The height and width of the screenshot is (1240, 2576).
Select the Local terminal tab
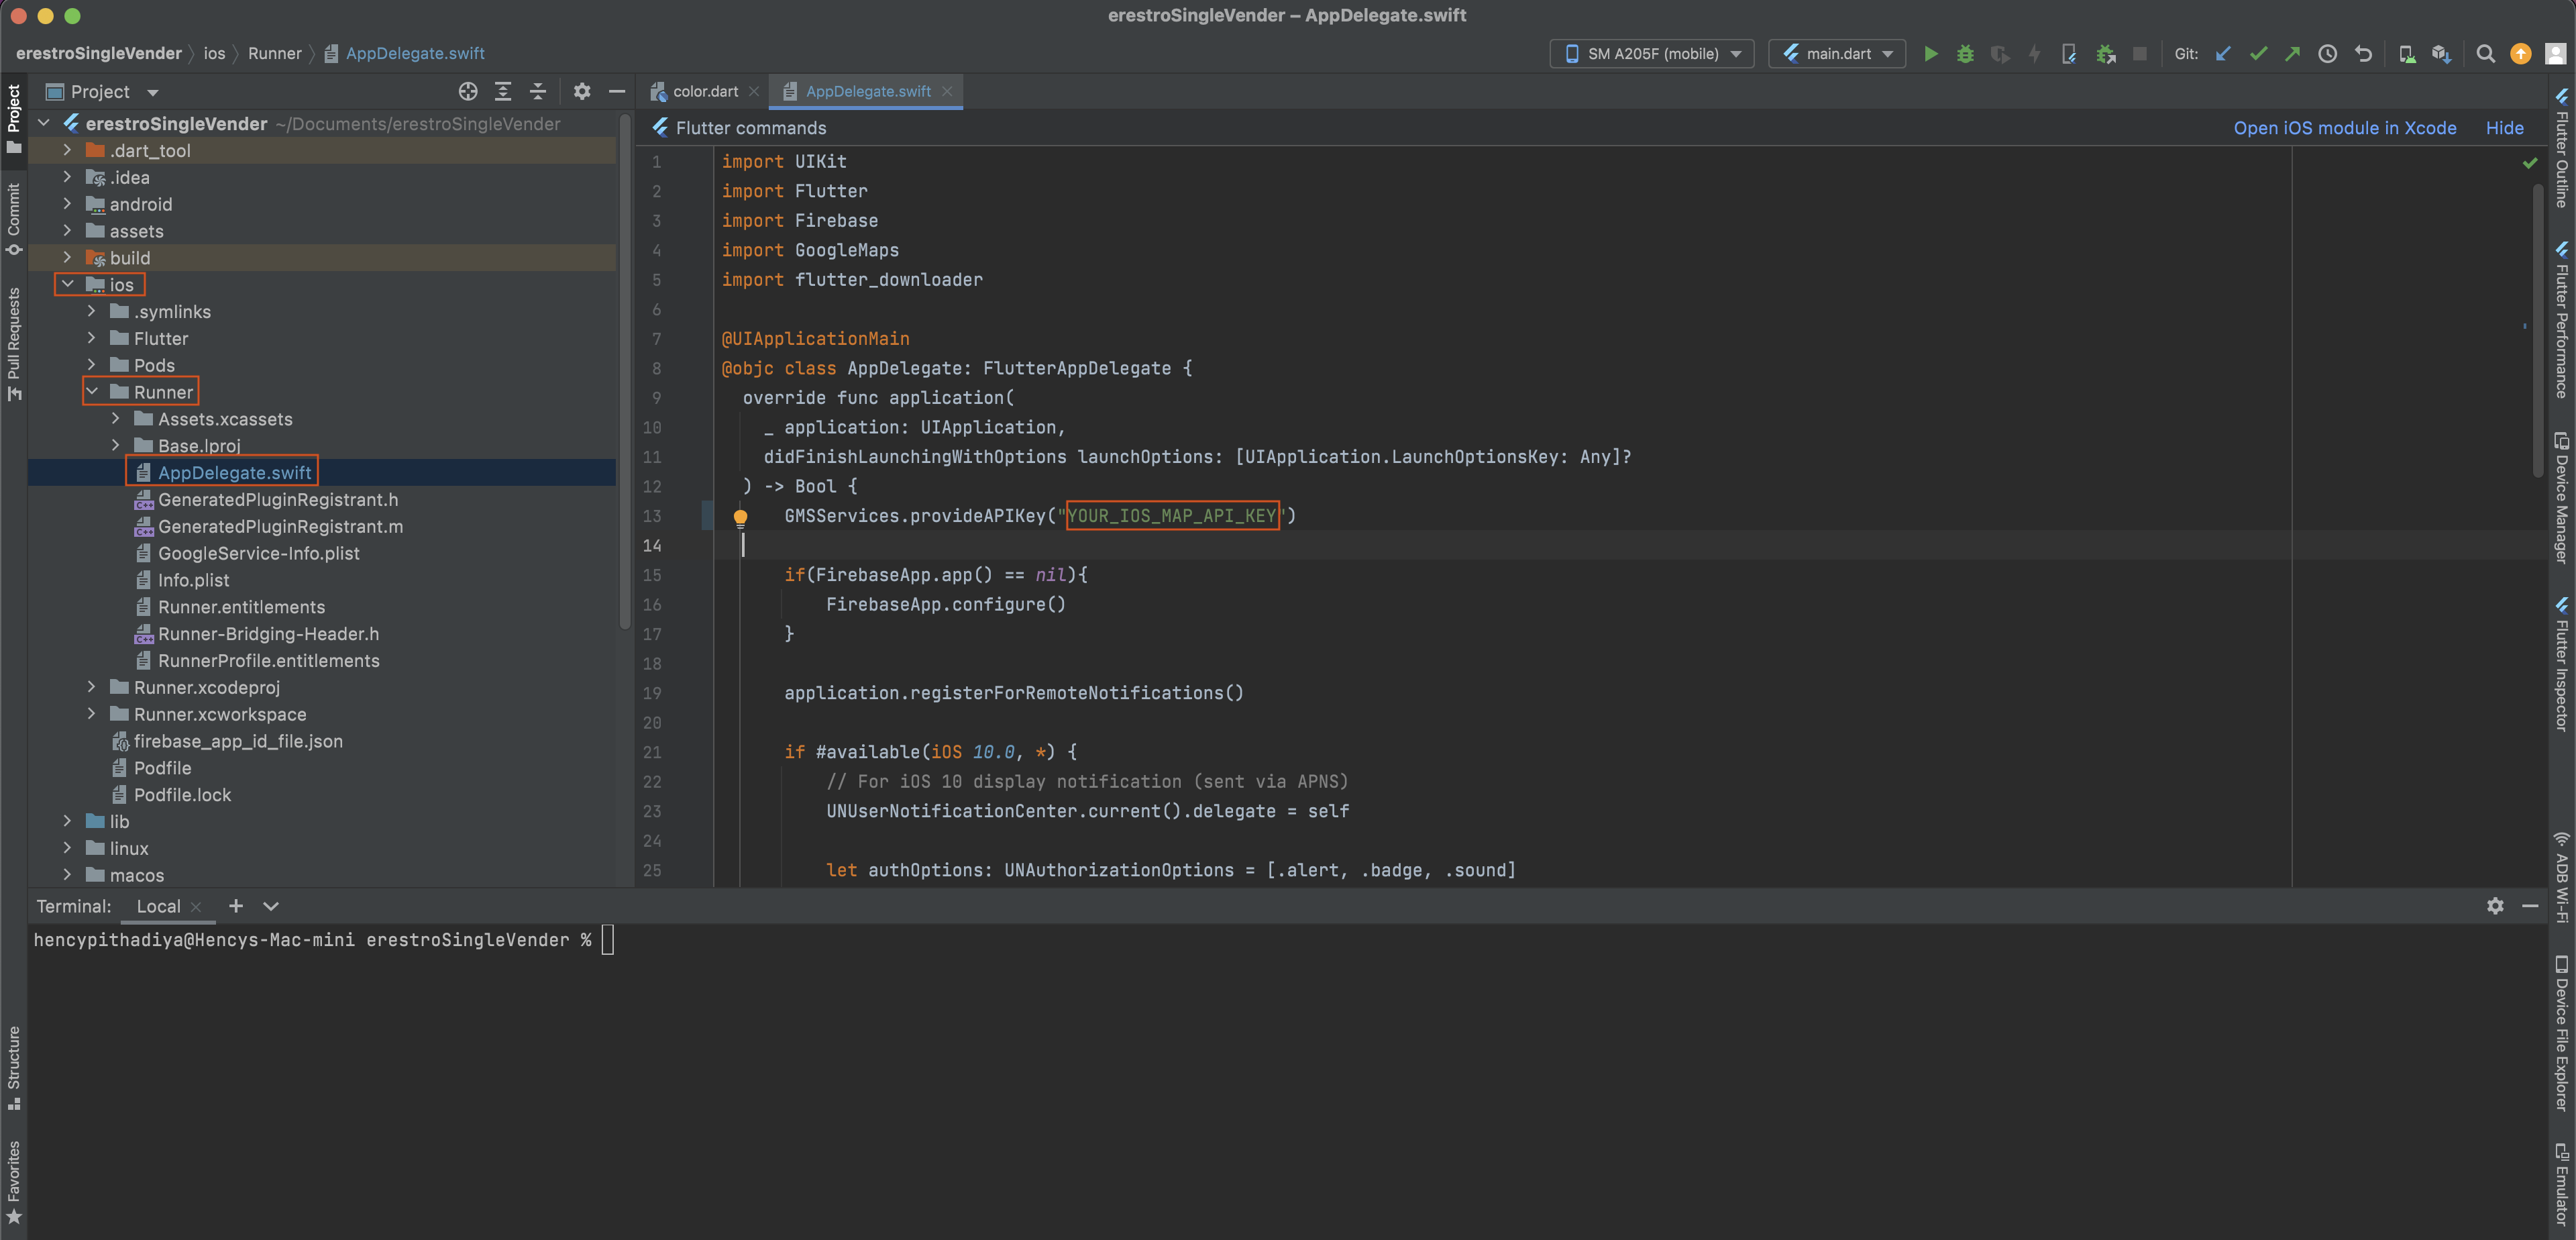tap(158, 906)
